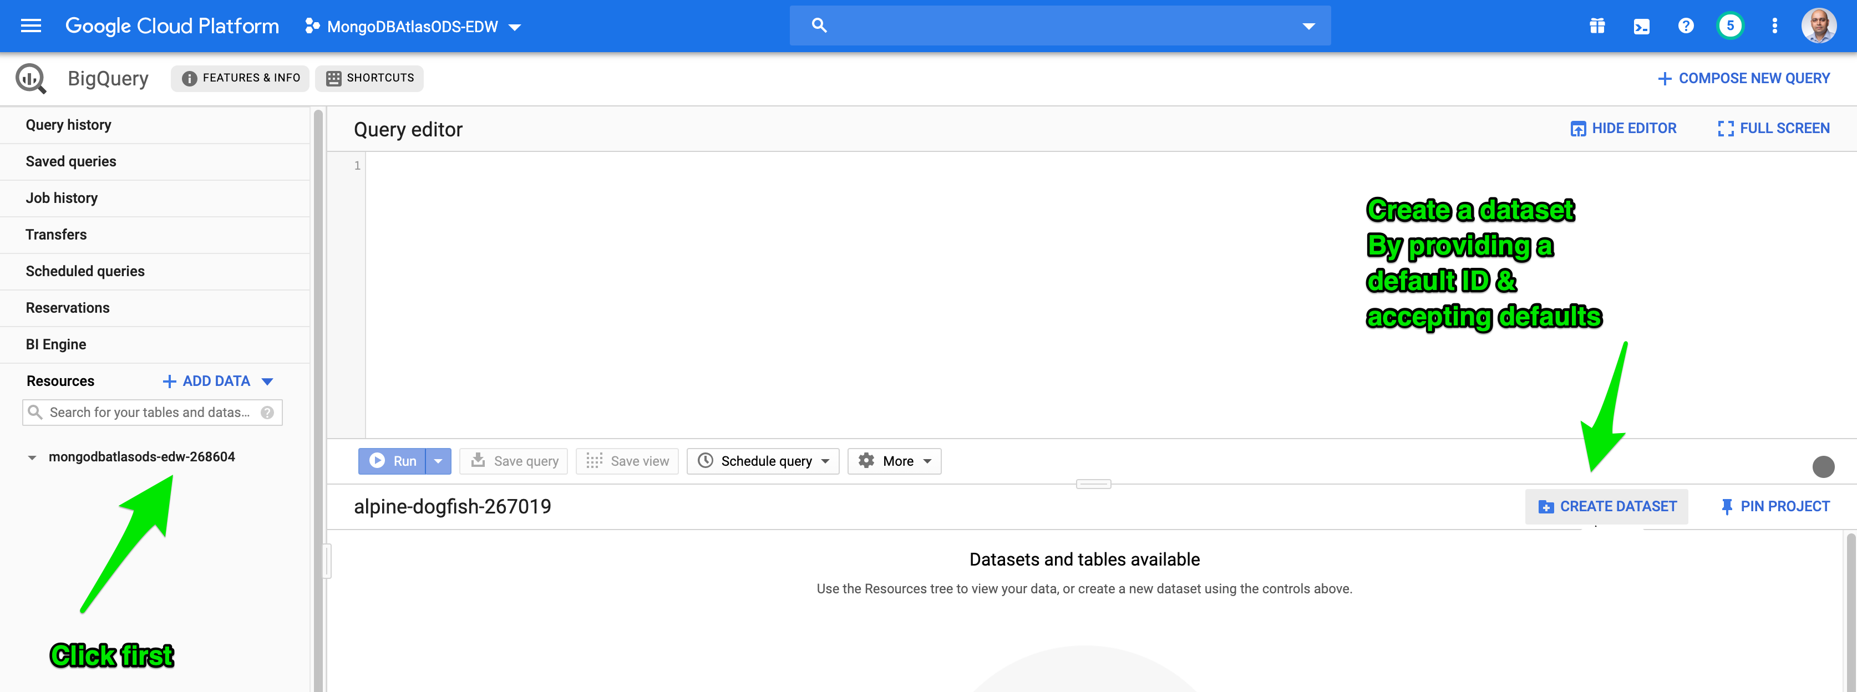Viewport: 1857px width, 692px height.
Task: Click the editor resize handle below toolbar
Action: [1094, 485]
